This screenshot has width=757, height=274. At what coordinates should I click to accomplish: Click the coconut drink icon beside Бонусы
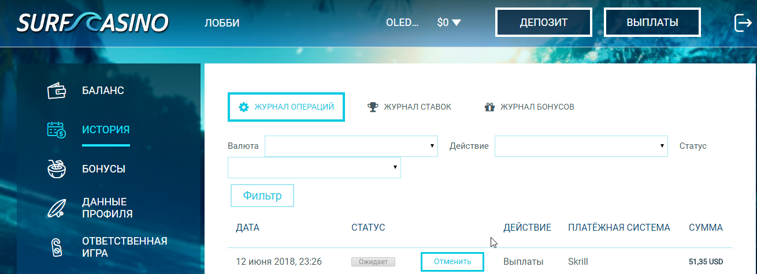pyautogui.click(x=56, y=168)
